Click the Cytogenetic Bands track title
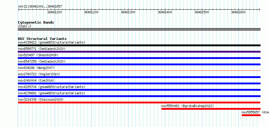269x127 pixels. click(x=36, y=22)
